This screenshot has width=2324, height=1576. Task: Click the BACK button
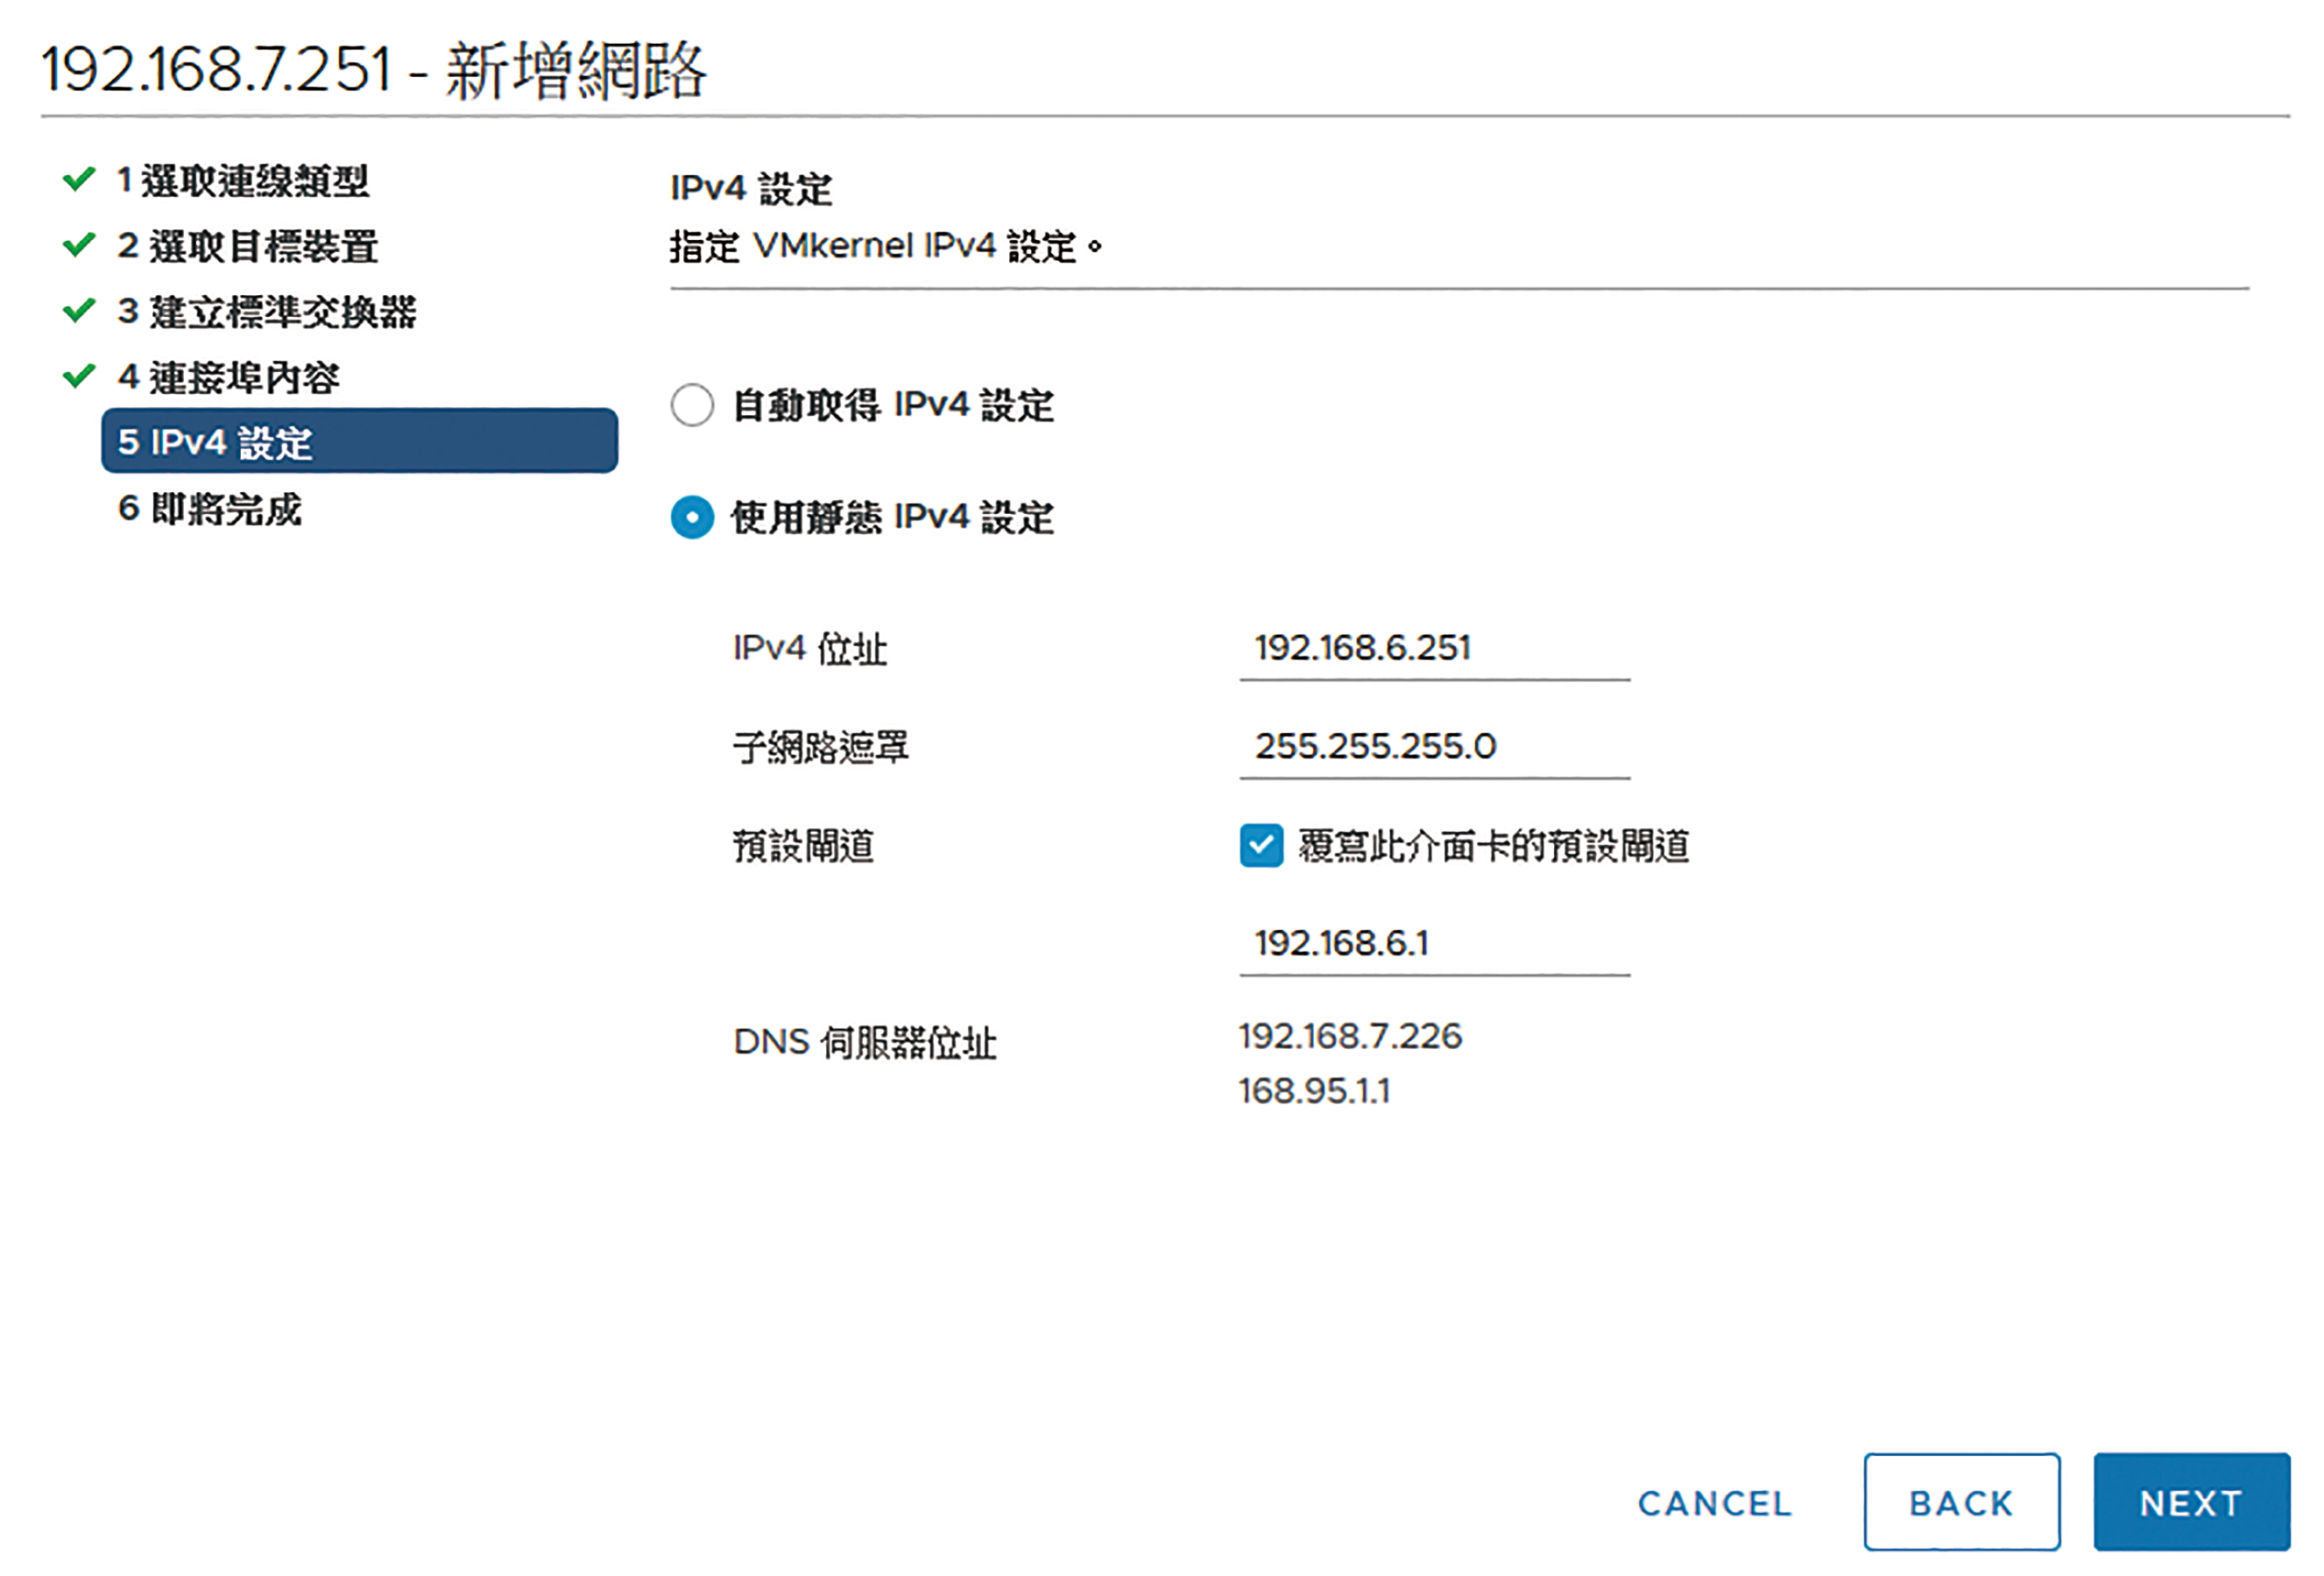coord(1961,1502)
